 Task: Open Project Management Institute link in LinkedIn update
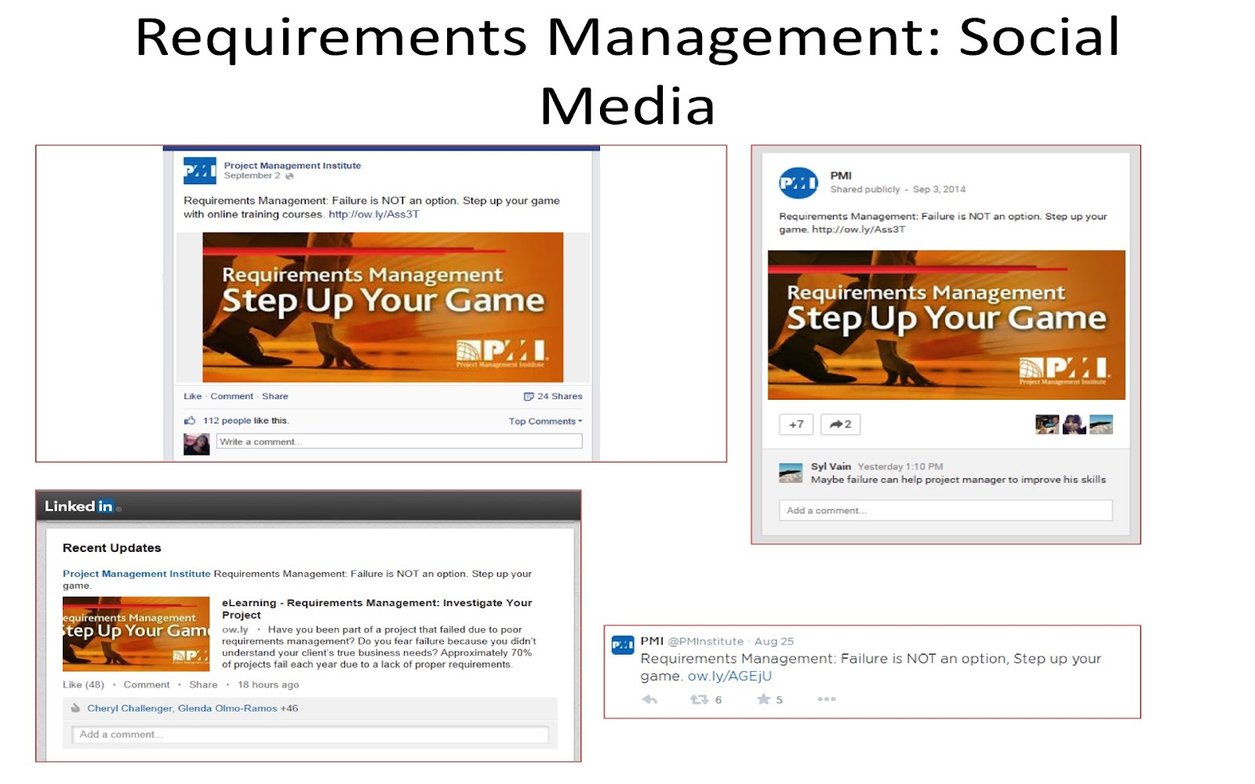pos(136,574)
